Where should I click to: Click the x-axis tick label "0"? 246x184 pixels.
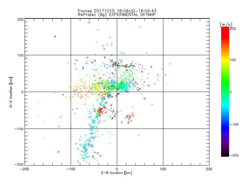[117, 169]
